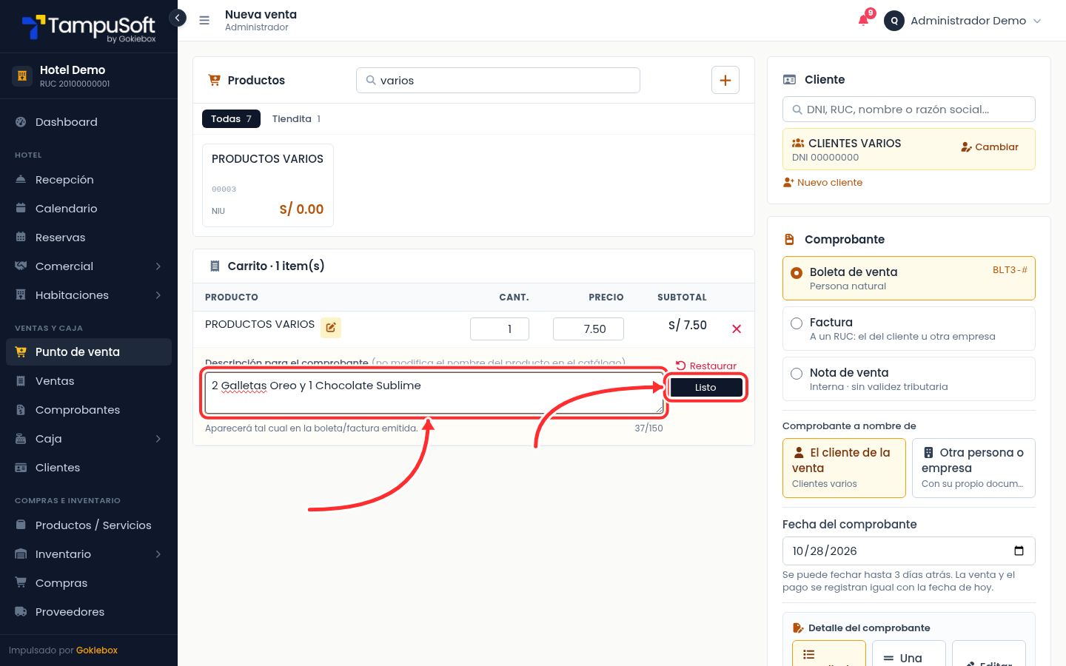The height and width of the screenshot is (666, 1066).
Task: Click the price field showing 7.50
Action: [589, 329]
